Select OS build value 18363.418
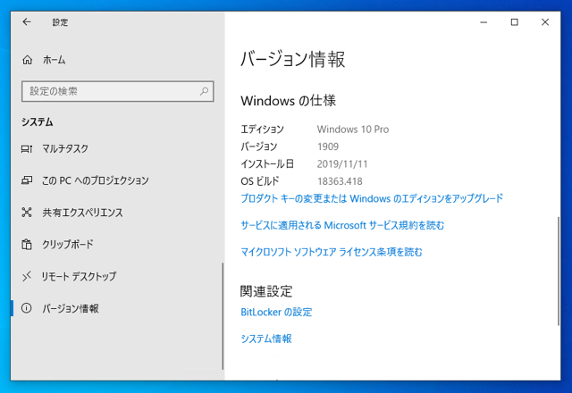 340,181
